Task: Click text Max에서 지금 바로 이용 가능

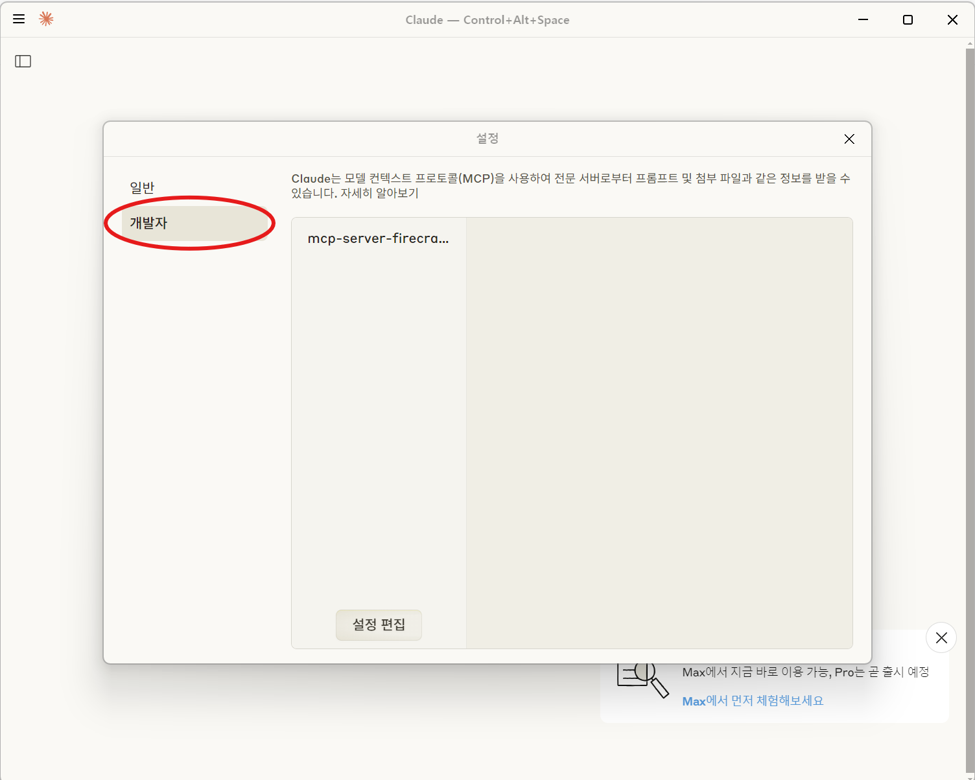Action: coord(755,672)
